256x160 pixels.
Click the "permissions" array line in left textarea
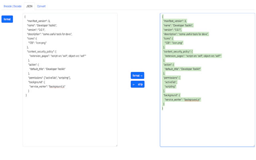(49, 78)
